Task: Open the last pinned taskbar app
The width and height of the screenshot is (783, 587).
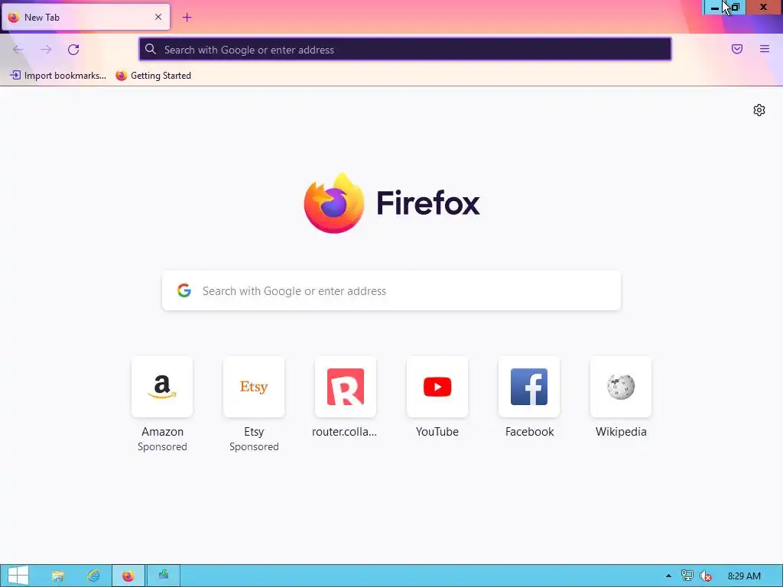Action: coord(164,576)
